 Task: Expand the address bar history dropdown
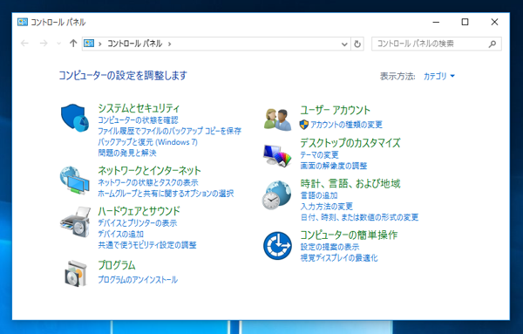click(344, 44)
